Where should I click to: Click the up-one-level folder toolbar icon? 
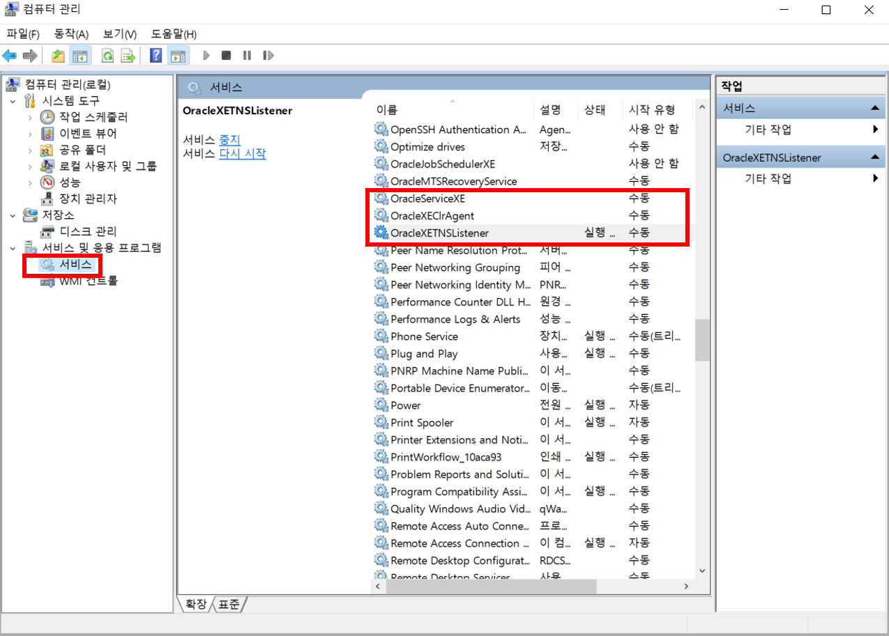(59, 55)
